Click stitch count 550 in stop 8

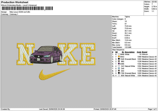tap(122, 71)
